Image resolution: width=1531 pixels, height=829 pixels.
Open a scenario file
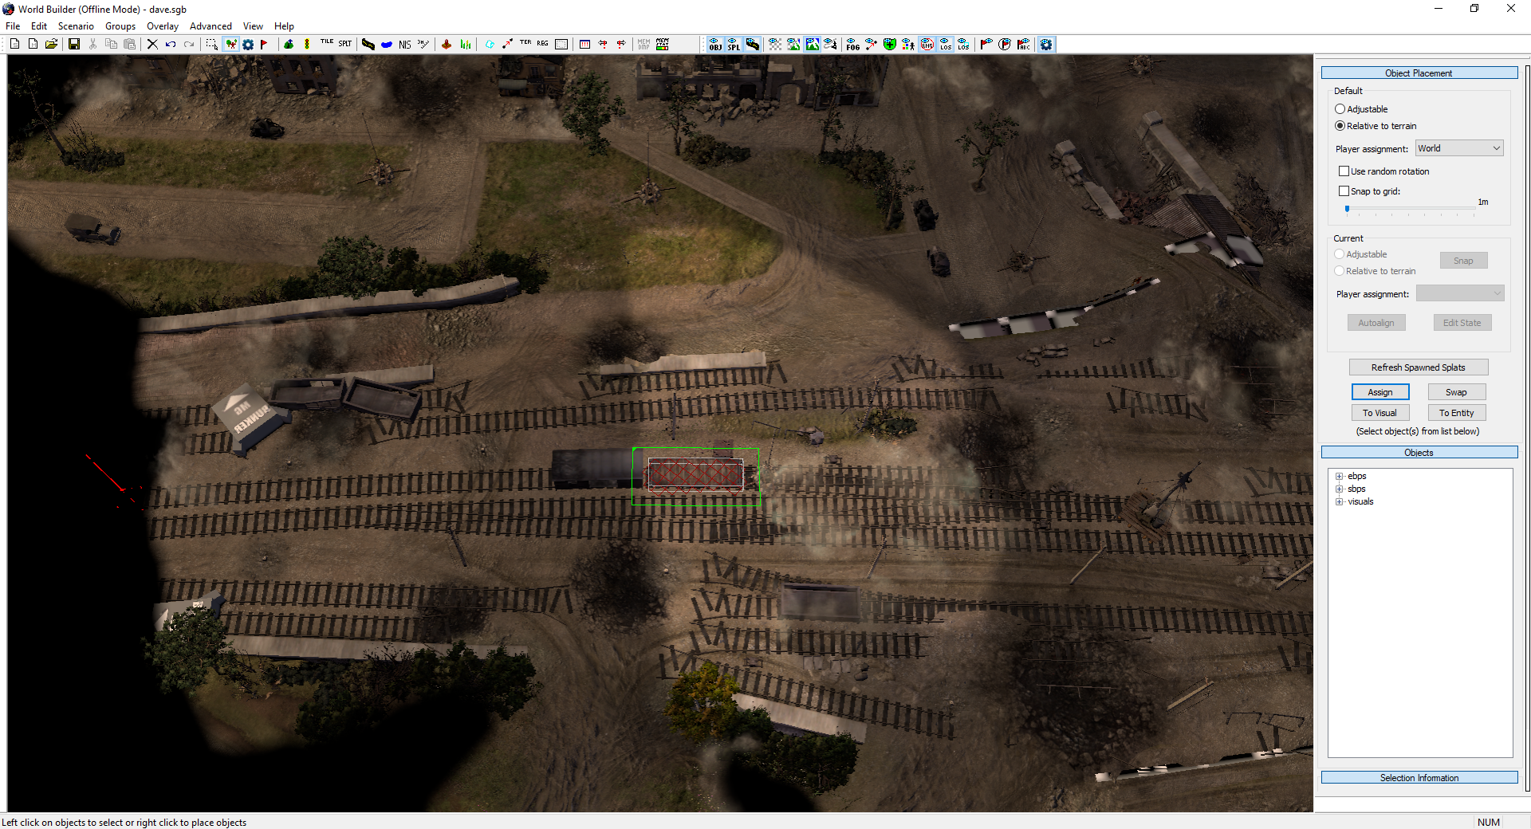(51, 44)
